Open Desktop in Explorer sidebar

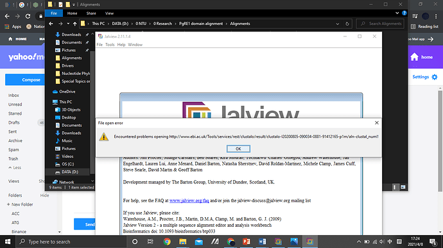[69, 117]
